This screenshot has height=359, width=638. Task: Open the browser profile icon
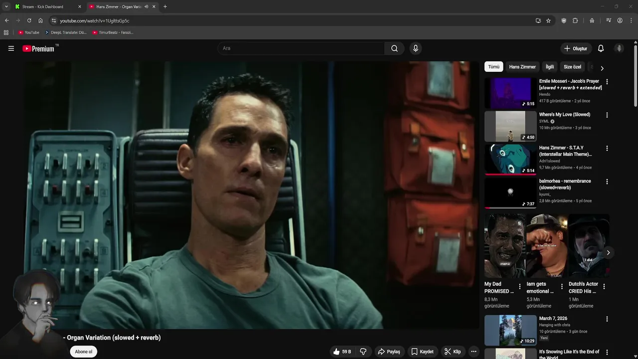click(620, 20)
